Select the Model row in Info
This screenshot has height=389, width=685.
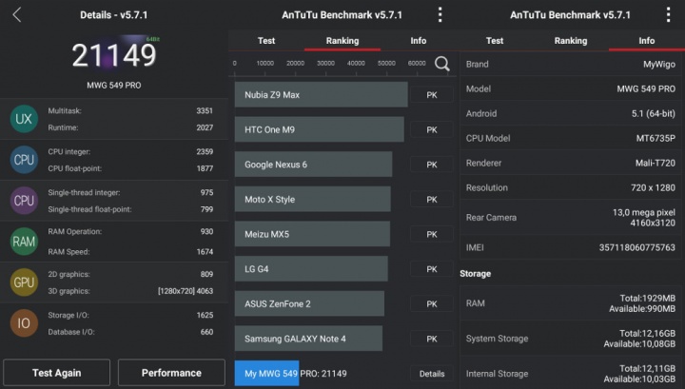click(x=571, y=89)
